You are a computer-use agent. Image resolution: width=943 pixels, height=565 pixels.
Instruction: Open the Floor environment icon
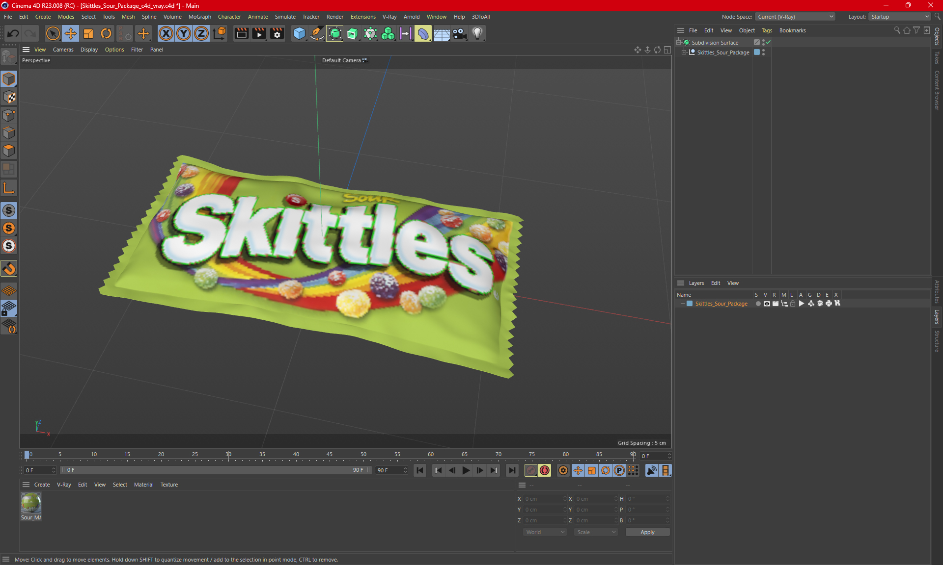click(x=442, y=33)
